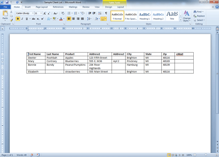
Task: Click the Change Styles button
Action: [x=187, y=16]
